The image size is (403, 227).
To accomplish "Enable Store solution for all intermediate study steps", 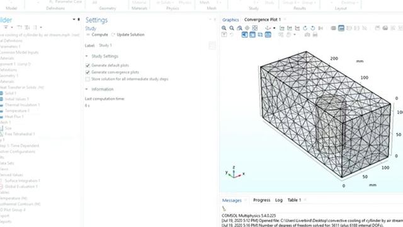I will click(88, 79).
